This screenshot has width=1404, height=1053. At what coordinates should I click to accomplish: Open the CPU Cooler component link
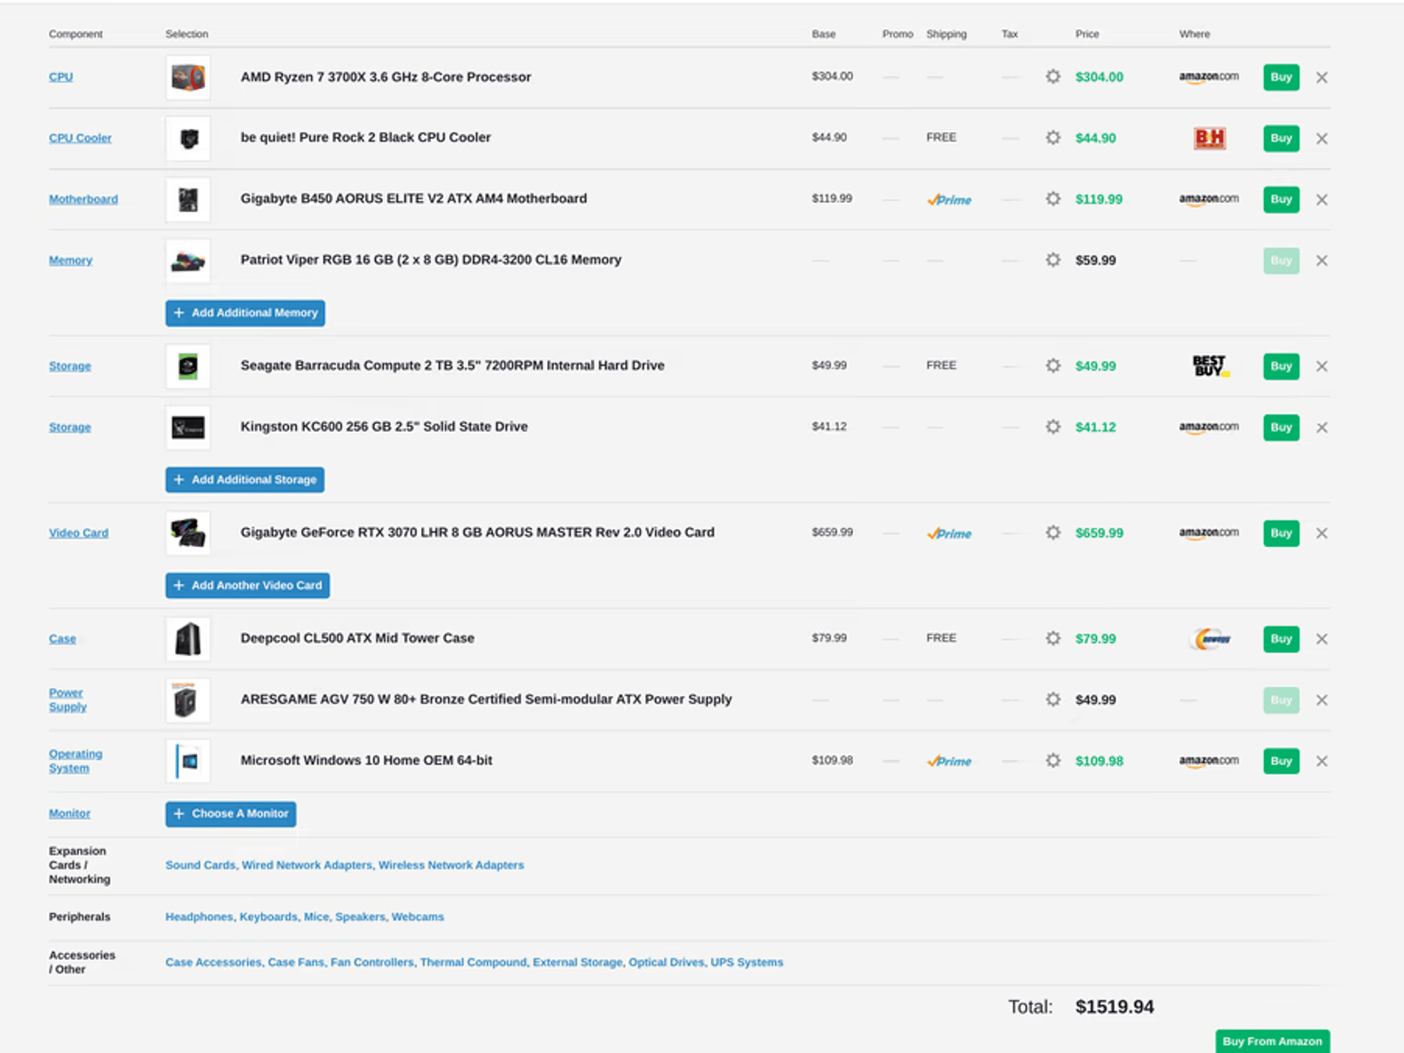(x=80, y=138)
